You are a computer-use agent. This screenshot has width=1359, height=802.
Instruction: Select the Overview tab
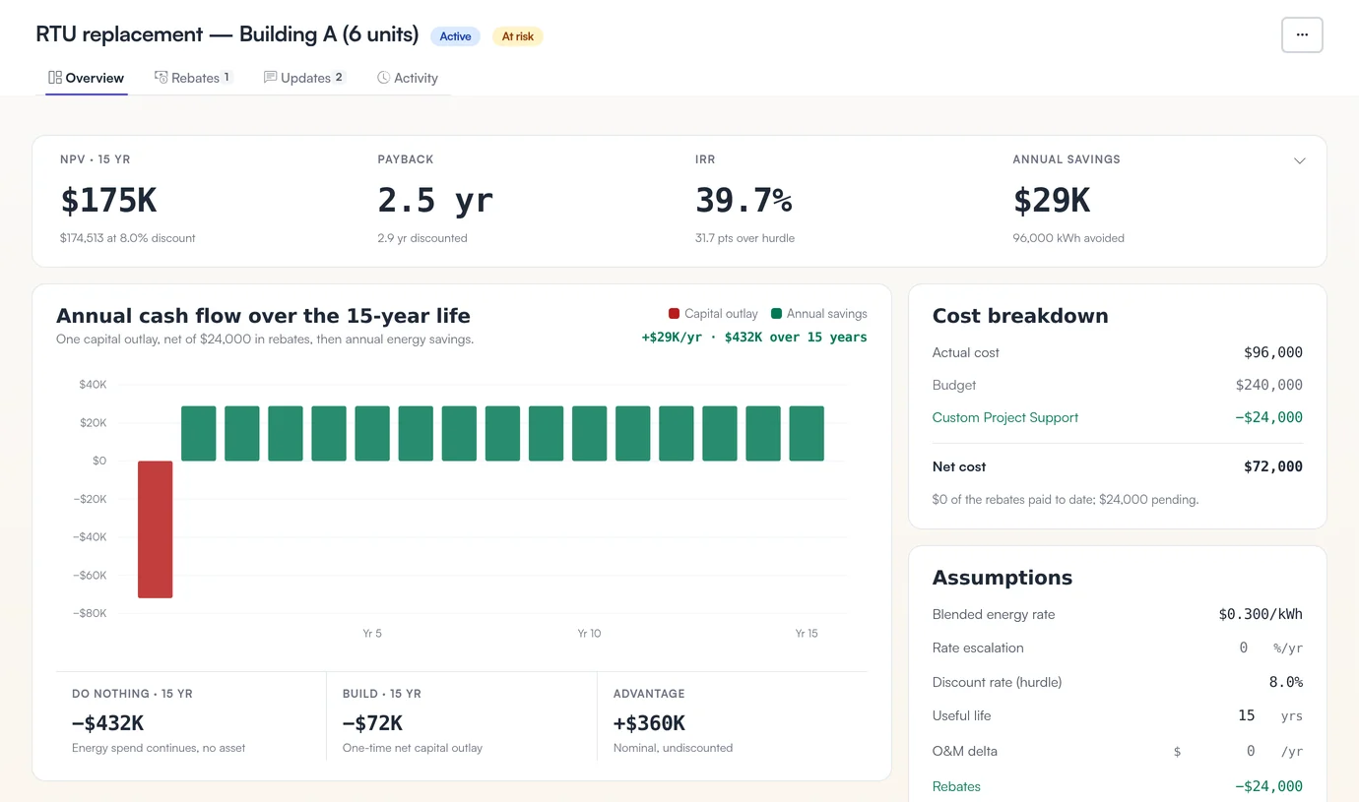87,78
